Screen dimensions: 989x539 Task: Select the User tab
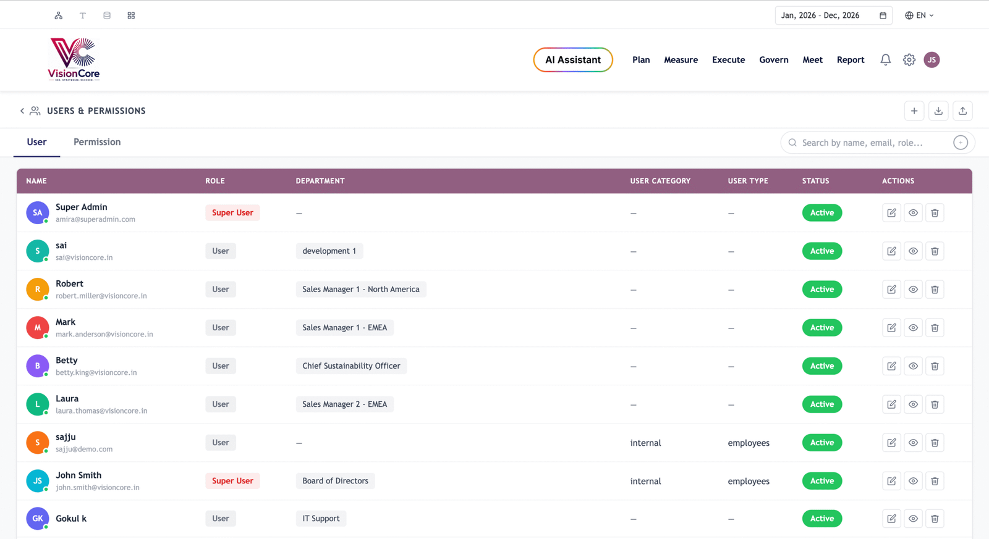pyautogui.click(x=36, y=142)
